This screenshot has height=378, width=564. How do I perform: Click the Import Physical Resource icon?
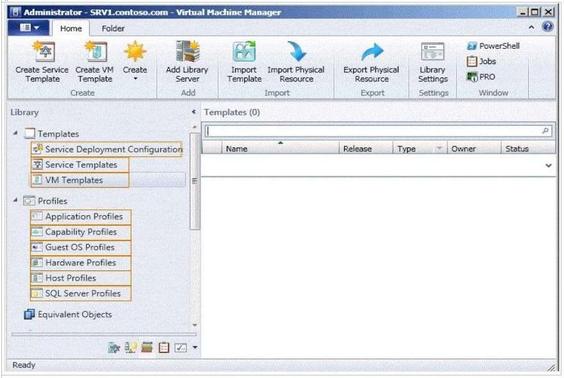click(x=297, y=51)
